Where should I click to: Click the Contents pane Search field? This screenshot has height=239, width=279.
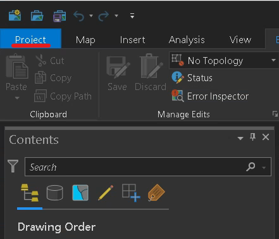(148, 167)
